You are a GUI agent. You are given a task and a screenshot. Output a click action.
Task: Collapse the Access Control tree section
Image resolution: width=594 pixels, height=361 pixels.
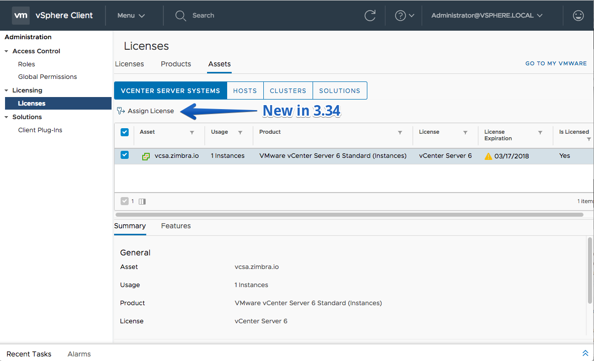[x=6, y=51]
